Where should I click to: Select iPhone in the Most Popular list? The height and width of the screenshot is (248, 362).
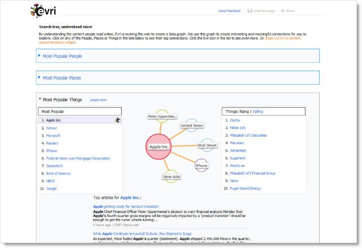click(51, 151)
